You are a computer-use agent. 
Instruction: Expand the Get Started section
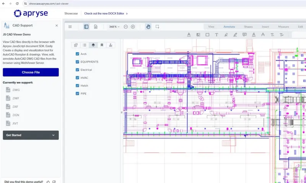tap(31, 135)
